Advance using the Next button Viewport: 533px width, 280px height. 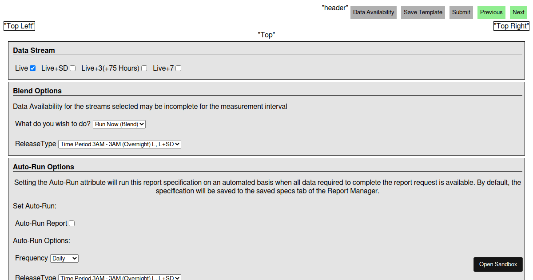coord(518,12)
